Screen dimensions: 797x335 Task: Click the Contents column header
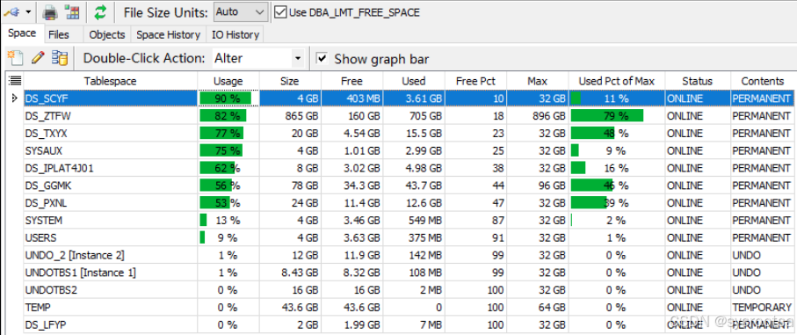tap(763, 81)
